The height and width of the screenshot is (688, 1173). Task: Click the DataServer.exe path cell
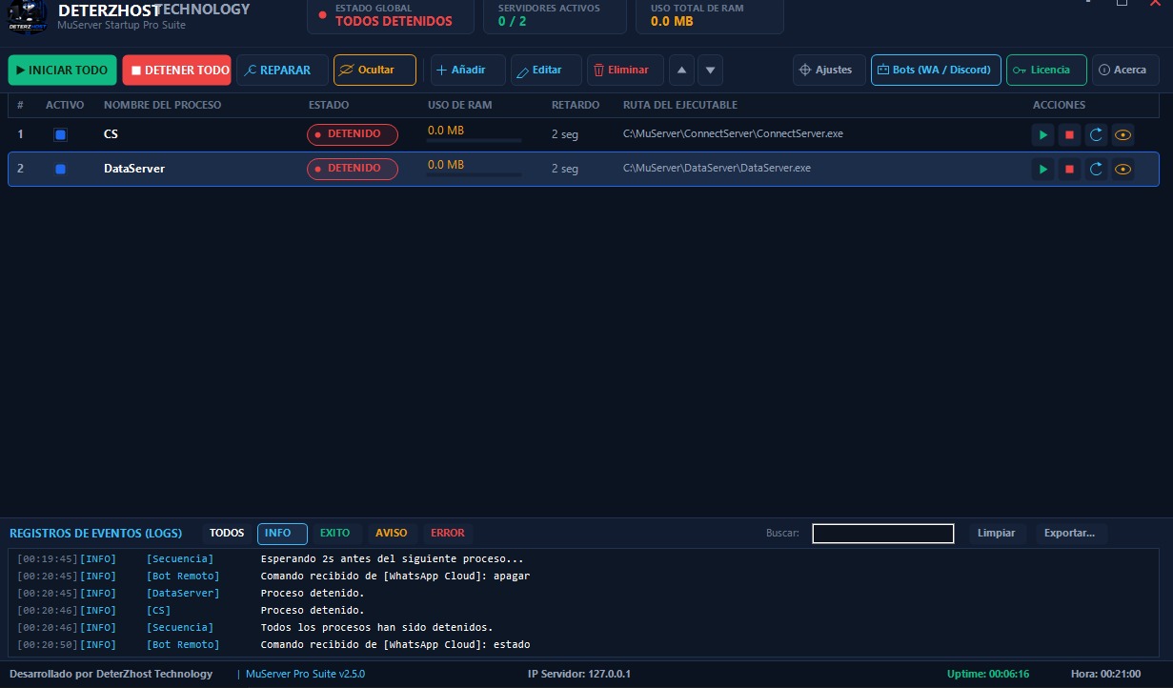717,169
